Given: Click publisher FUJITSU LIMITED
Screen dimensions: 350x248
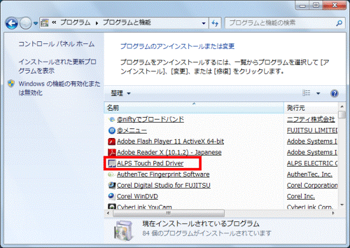Looking at the screenshot, I should point(312,130).
